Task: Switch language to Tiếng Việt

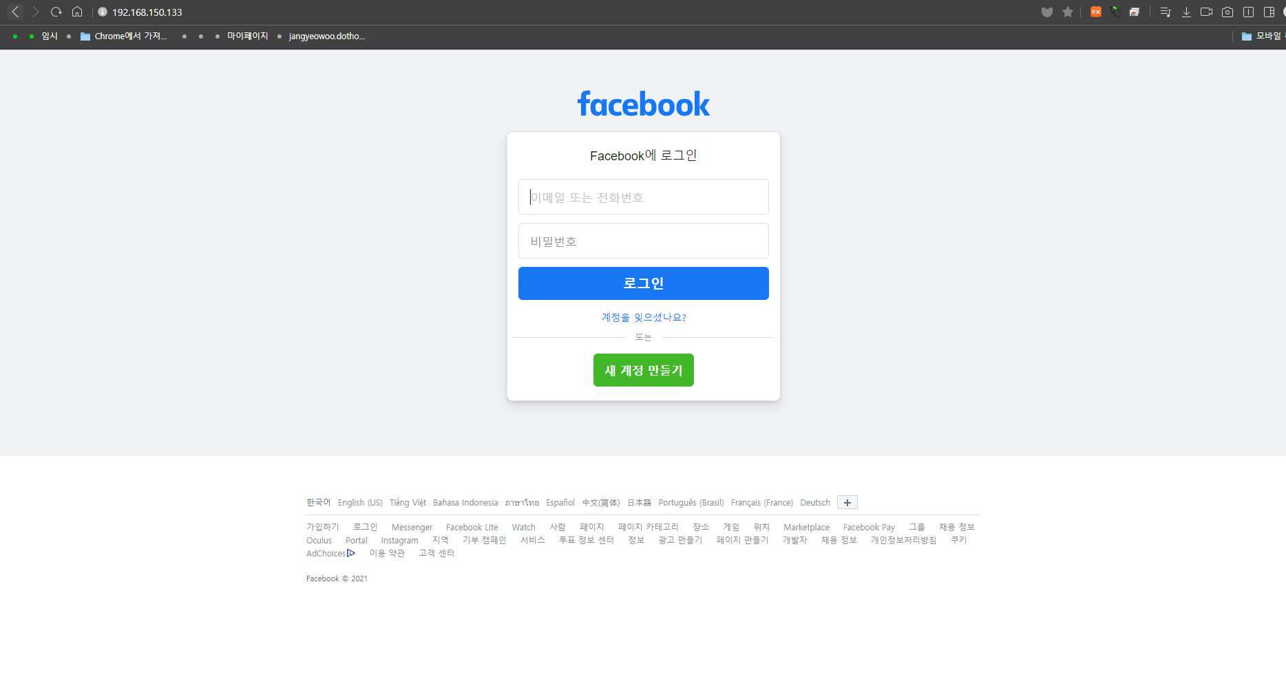Action: tap(408, 503)
